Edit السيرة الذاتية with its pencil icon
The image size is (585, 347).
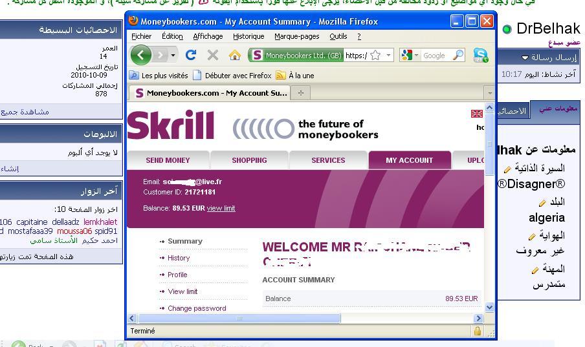click(x=507, y=169)
